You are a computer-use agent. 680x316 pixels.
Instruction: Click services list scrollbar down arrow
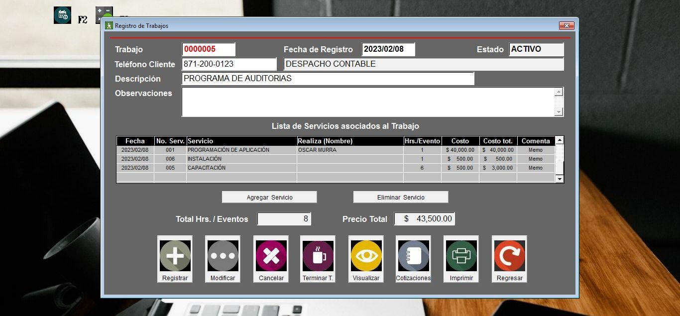point(560,179)
